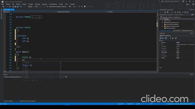The width and height of the screenshot is (195, 109).
Task: Expand the Файлы исходного кода folder
Action: (x=162, y=26)
